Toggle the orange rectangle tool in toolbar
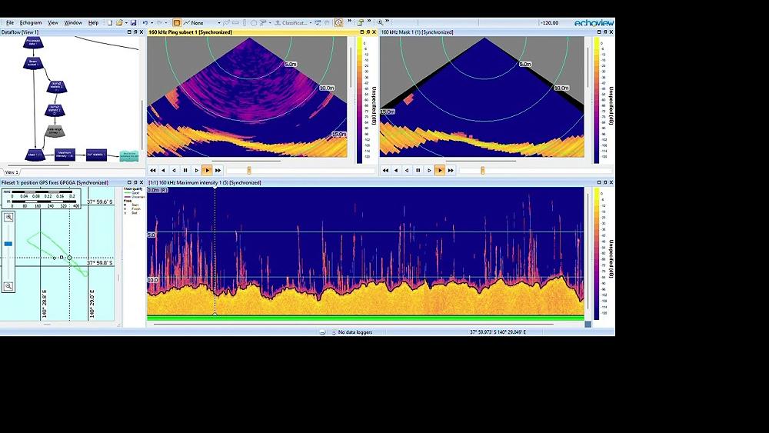The width and height of the screenshot is (769, 433). [177, 23]
